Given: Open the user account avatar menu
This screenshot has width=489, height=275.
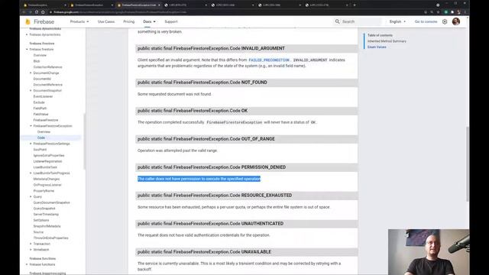Looking at the screenshot, I should coord(456,21).
